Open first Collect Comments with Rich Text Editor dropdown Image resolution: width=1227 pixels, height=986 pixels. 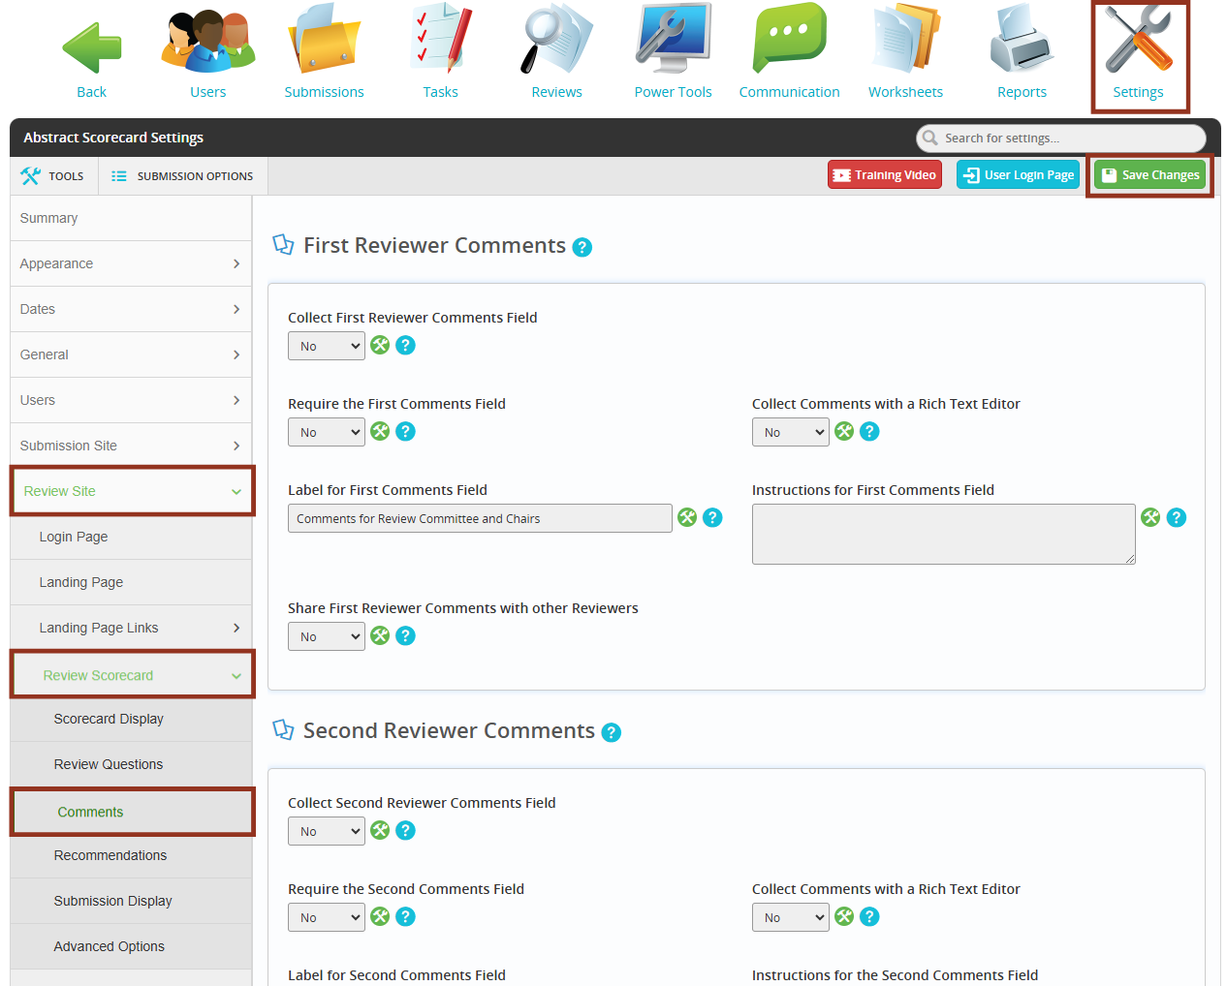point(791,432)
